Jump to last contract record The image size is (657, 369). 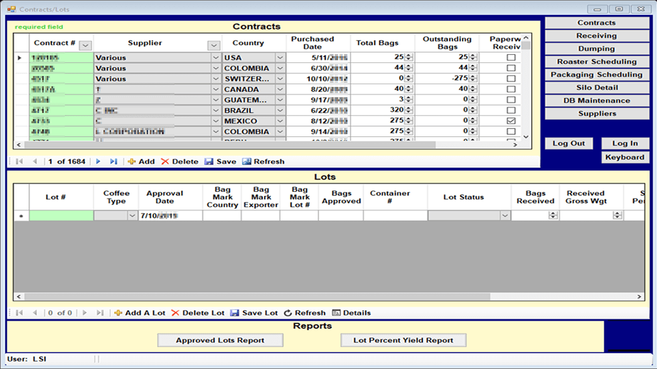click(114, 162)
